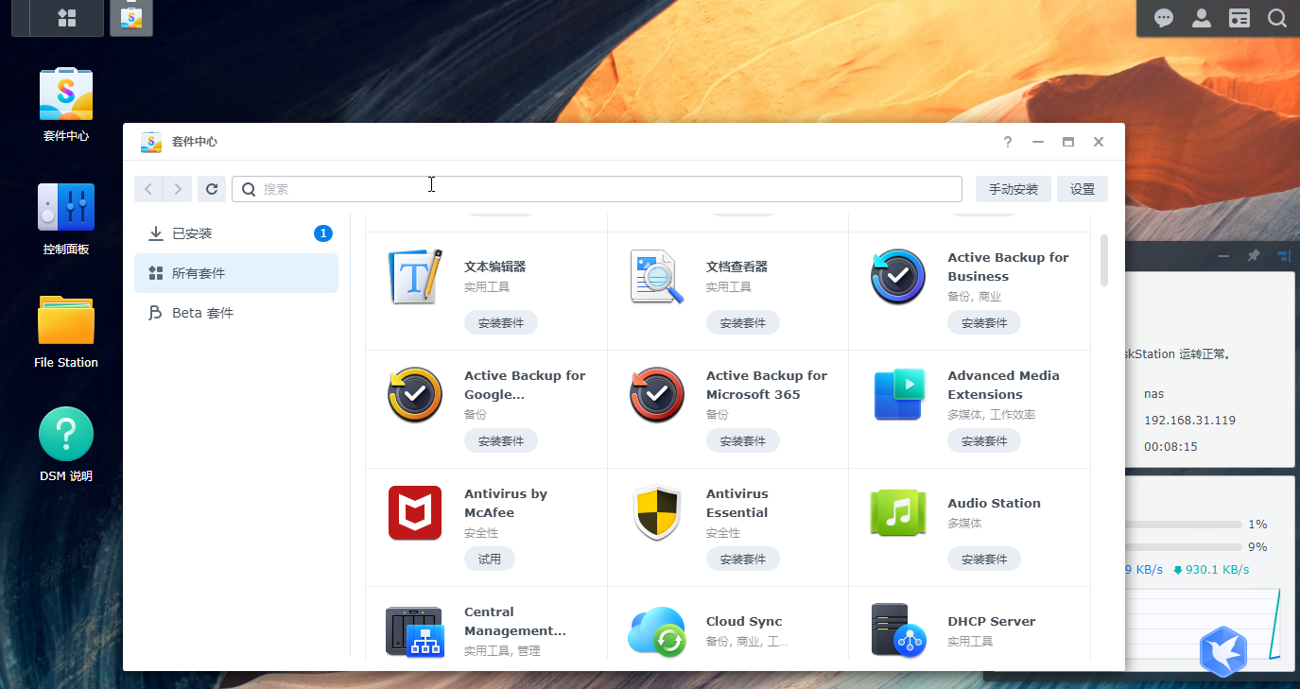Viewport: 1300px width, 689px height.
Task: Open the widgets panel icon in taskbar
Action: [x=1239, y=17]
